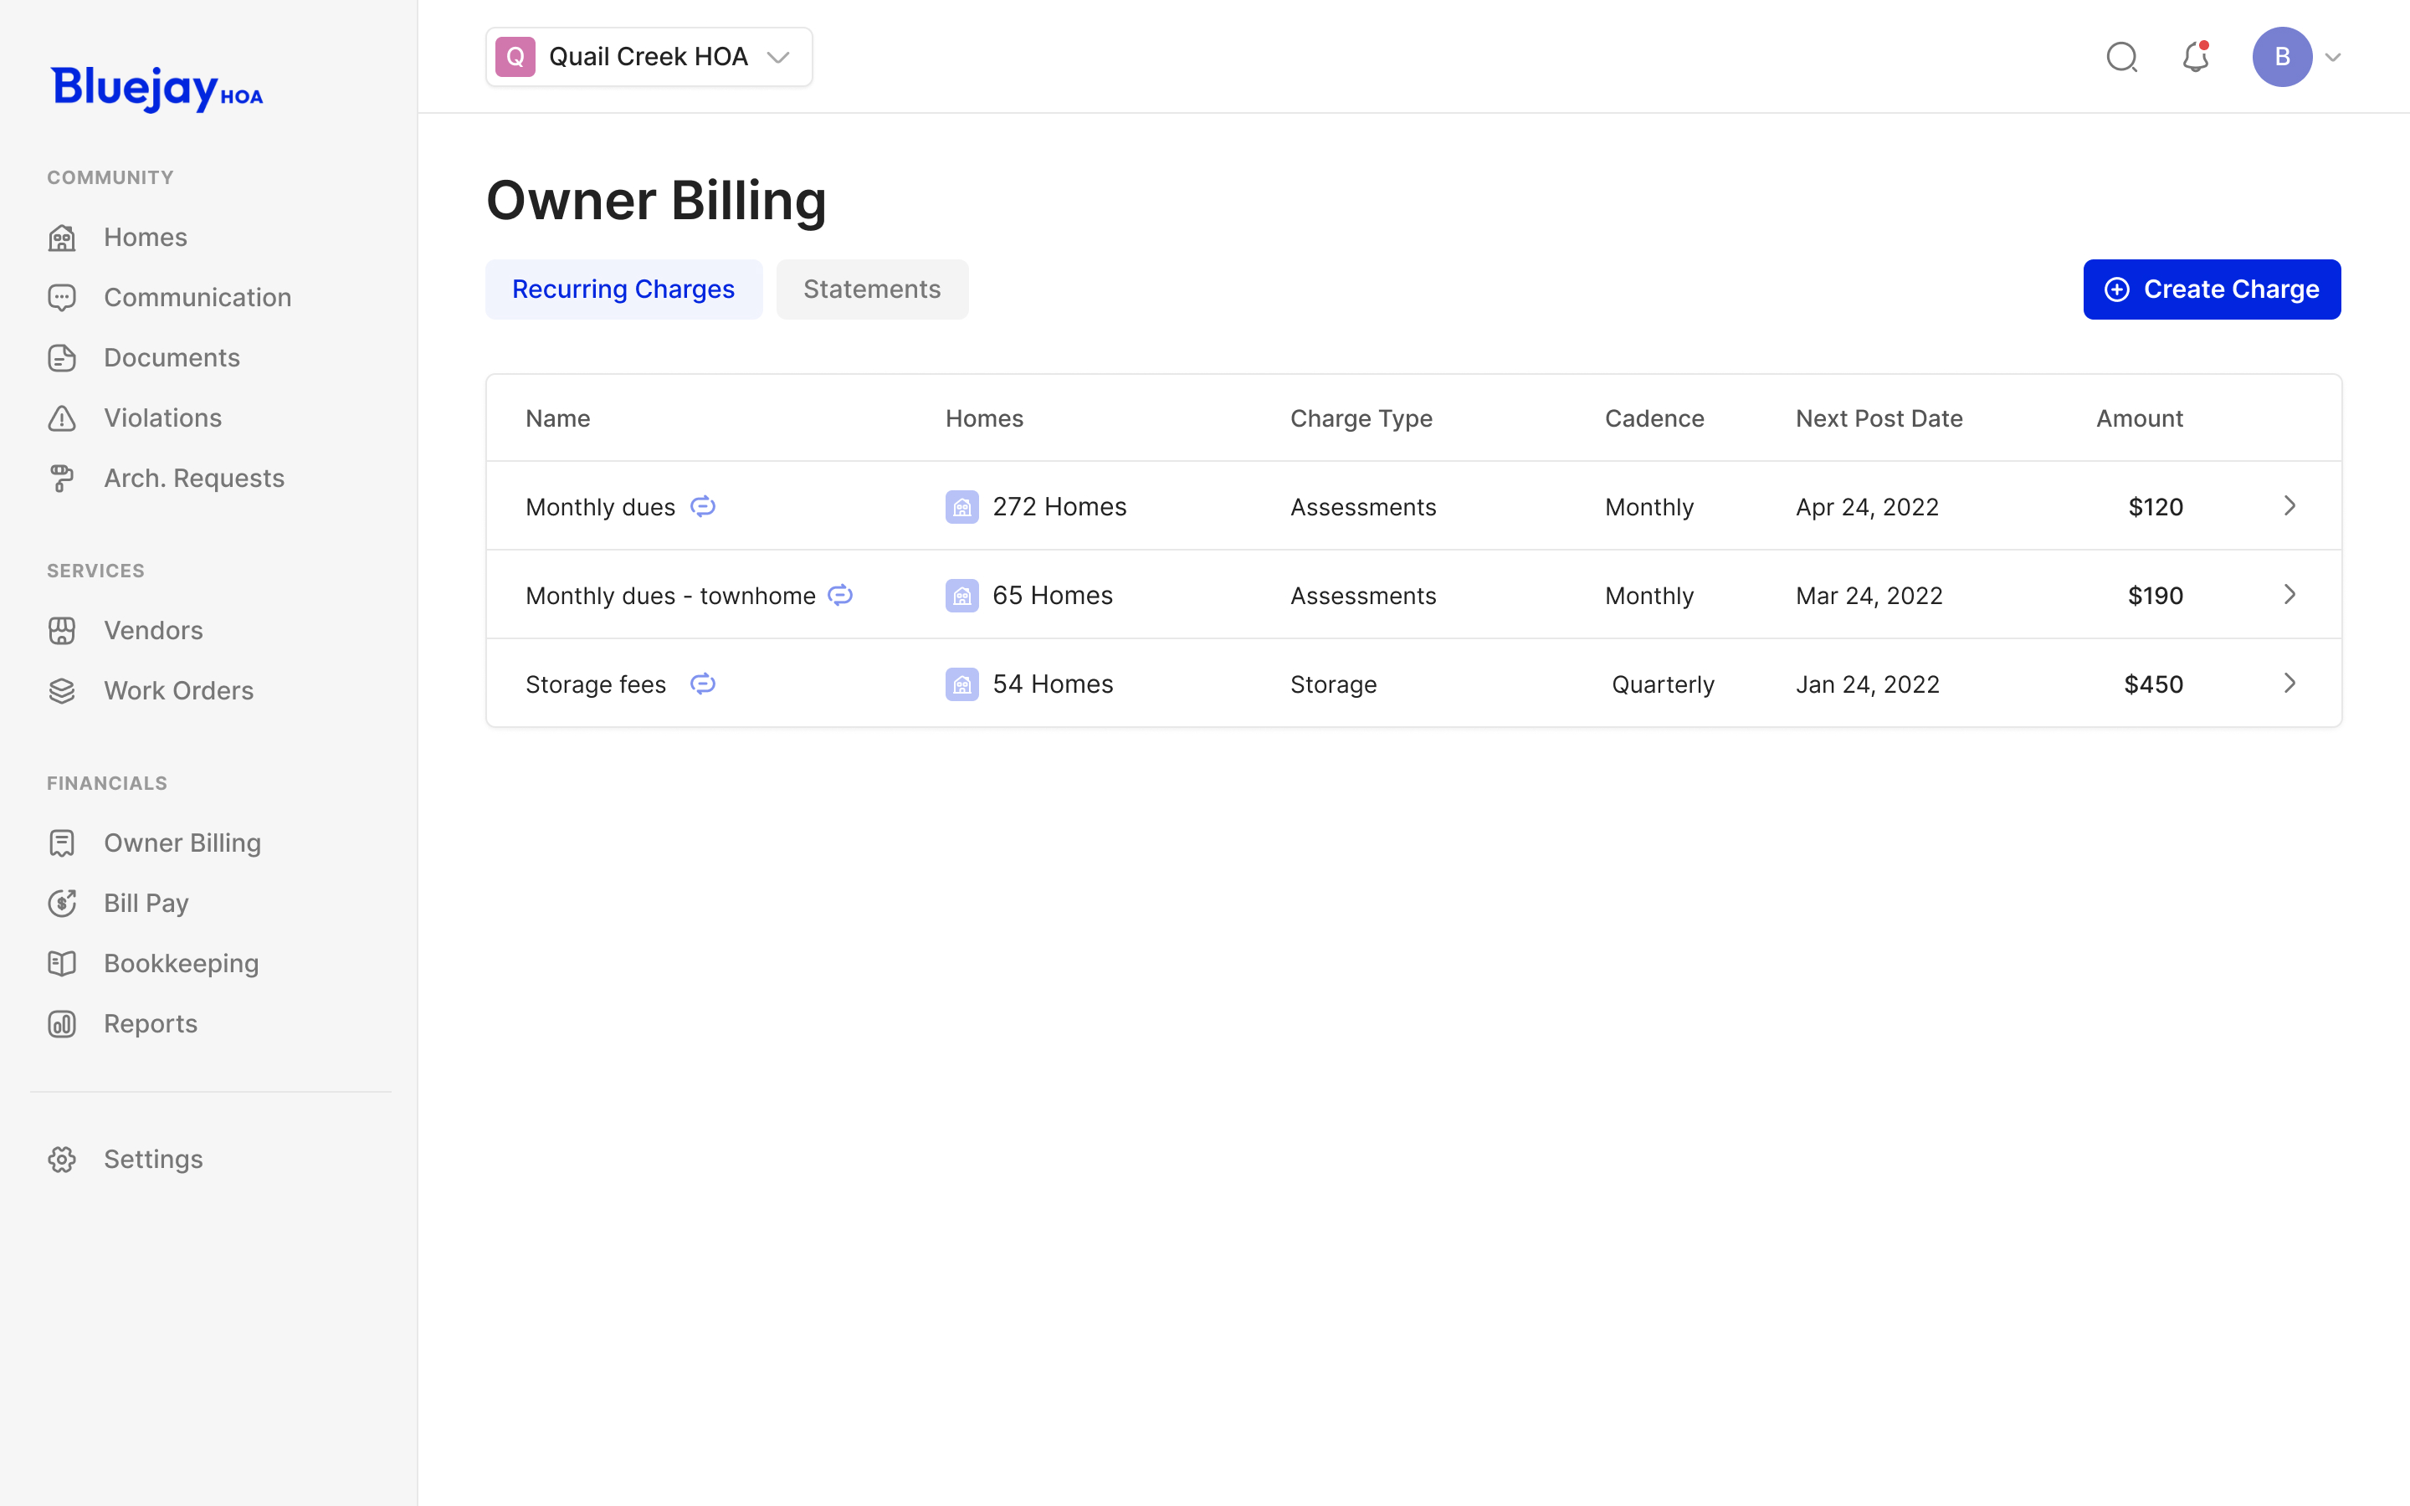Screen dimensions: 2410x1506
Task: Click recurring icon beside Monthly dues - townhome
Action: coord(840,595)
